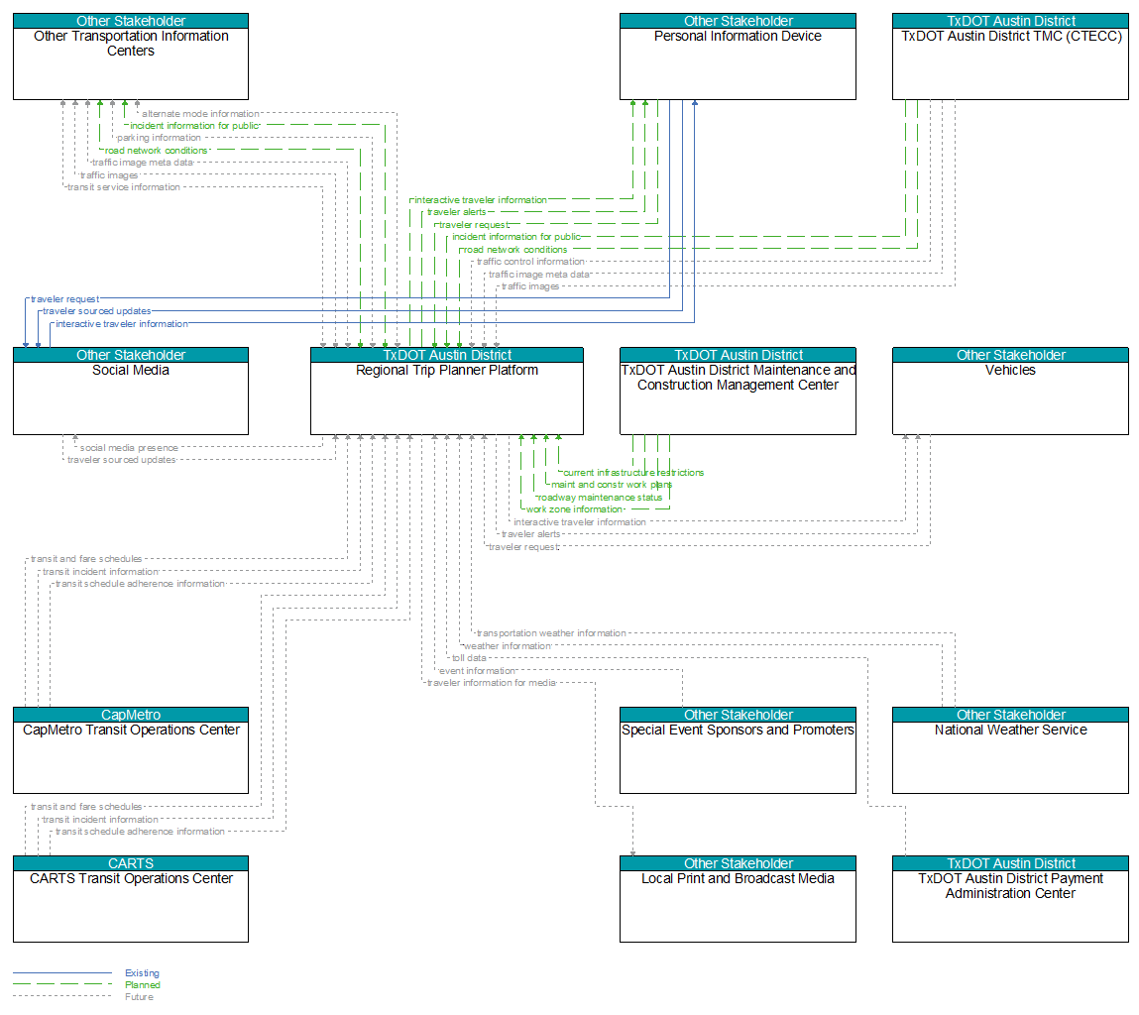This screenshot has height=1015, width=1139.
Task: Click 'transit and fare schedules' label above CapMetro
Action: (85, 559)
